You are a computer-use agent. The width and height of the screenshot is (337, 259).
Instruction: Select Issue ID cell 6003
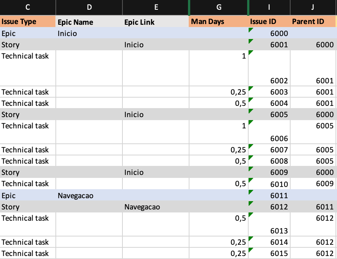[269, 92]
